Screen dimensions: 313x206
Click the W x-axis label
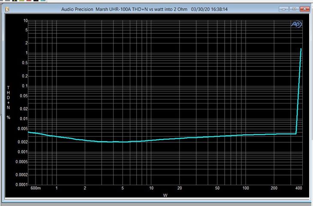tap(165, 195)
